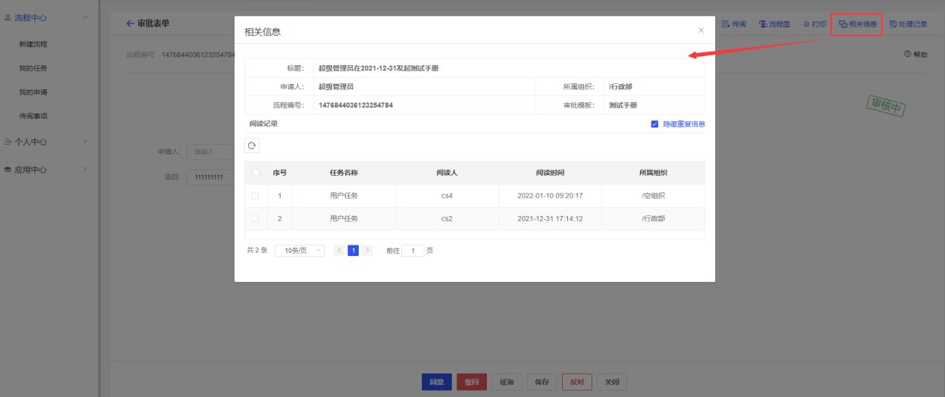Click the refresh icon above reading records table
This screenshot has height=397, width=945.
point(252,145)
